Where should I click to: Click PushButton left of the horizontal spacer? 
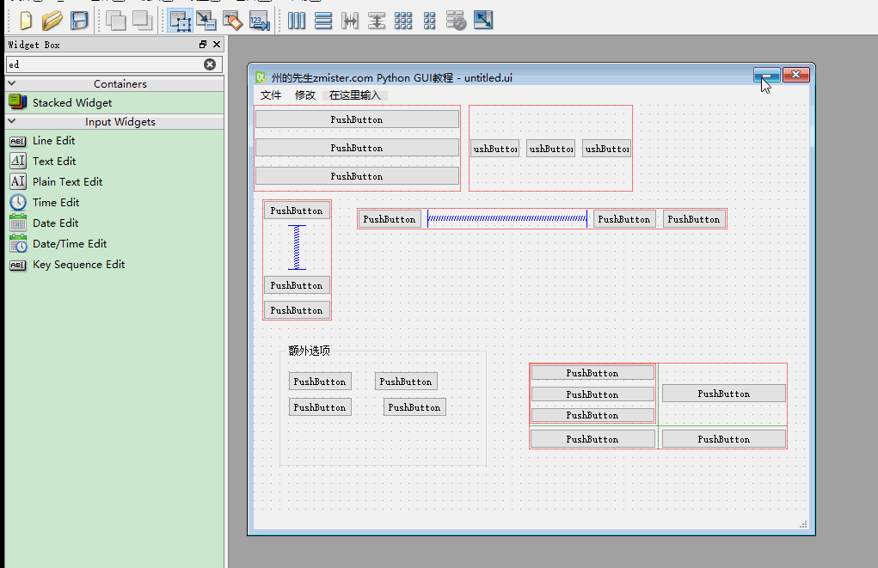pyautogui.click(x=390, y=219)
